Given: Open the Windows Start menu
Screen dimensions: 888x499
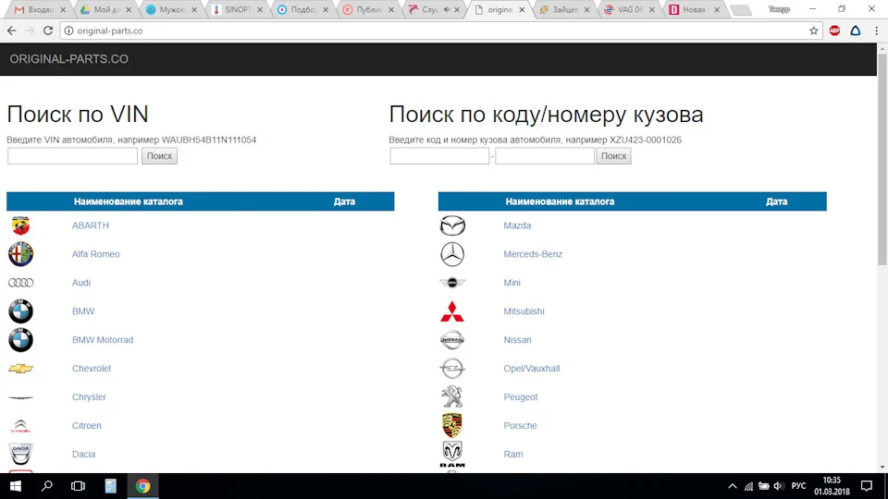Looking at the screenshot, I should coord(16,486).
